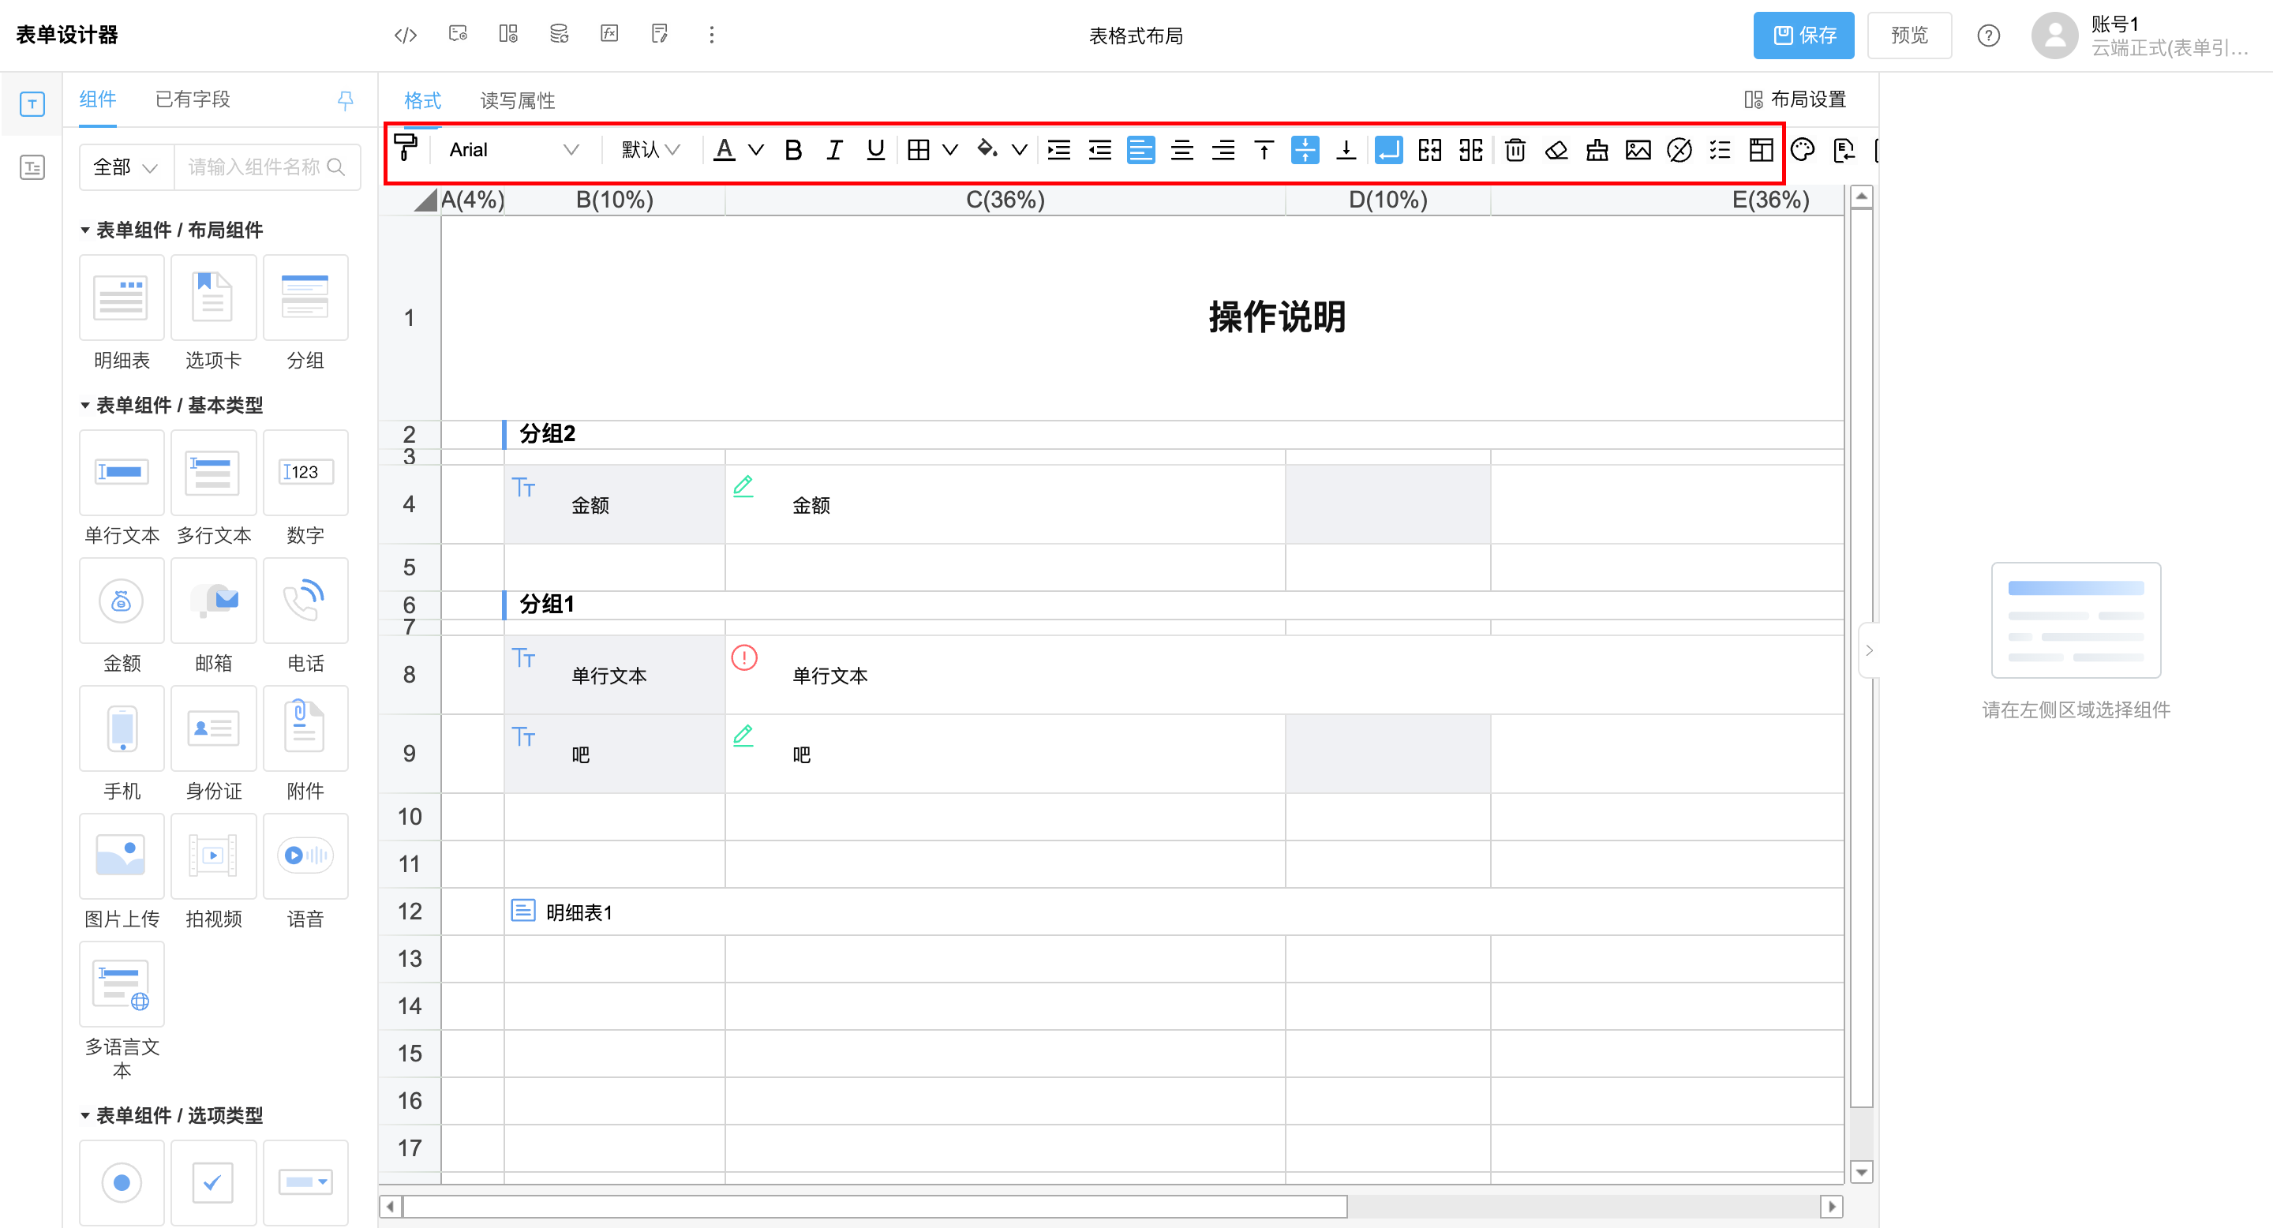The width and height of the screenshot is (2273, 1228).
Task: Pin the component panel
Action: click(x=346, y=99)
